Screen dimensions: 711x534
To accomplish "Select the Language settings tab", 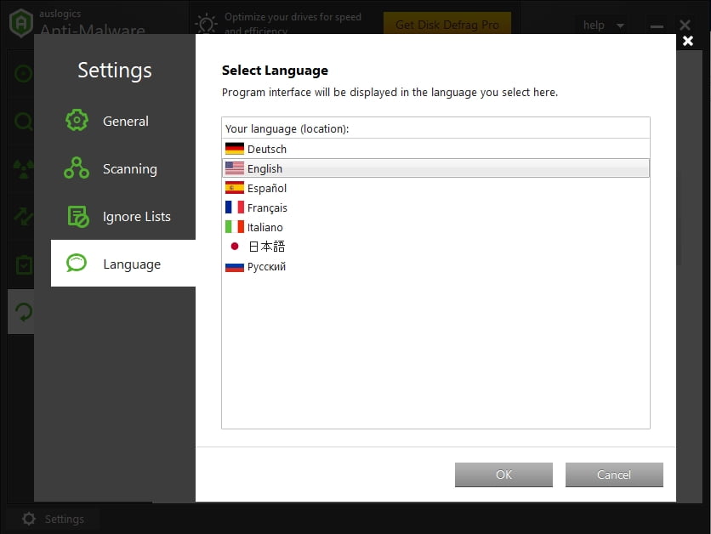I will pyautogui.click(x=122, y=264).
